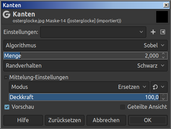Click the black mask preview thumbnail

click(162, 17)
